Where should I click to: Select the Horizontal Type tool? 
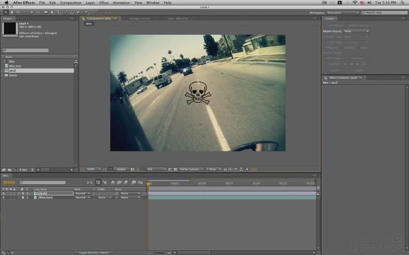(59, 12)
